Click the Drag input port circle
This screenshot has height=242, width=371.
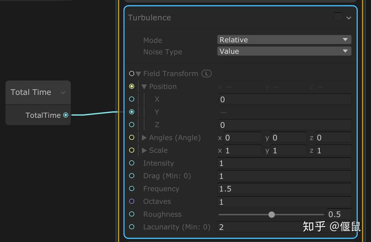[132, 176]
